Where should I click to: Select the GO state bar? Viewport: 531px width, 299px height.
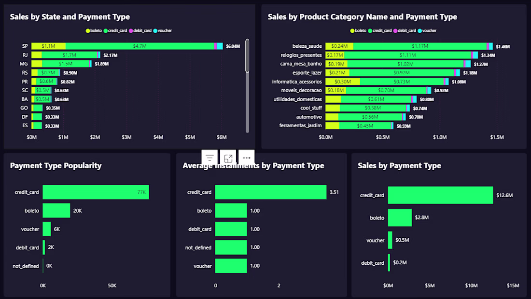[37, 108]
